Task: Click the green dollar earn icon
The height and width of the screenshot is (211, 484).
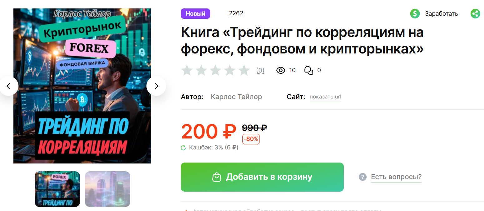Action: click(415, 13)
